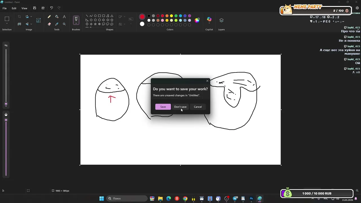Screen dimensions: 361x203
Task: Pick the yellow palette color
Action: click(x=171, y=16)
